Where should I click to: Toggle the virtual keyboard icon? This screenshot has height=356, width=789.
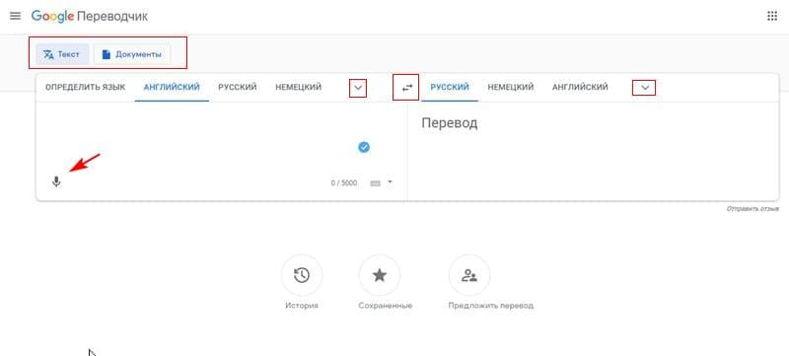376,183
